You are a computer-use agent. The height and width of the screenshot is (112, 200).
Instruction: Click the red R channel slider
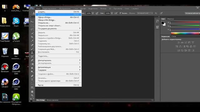[x=185, y=22]
